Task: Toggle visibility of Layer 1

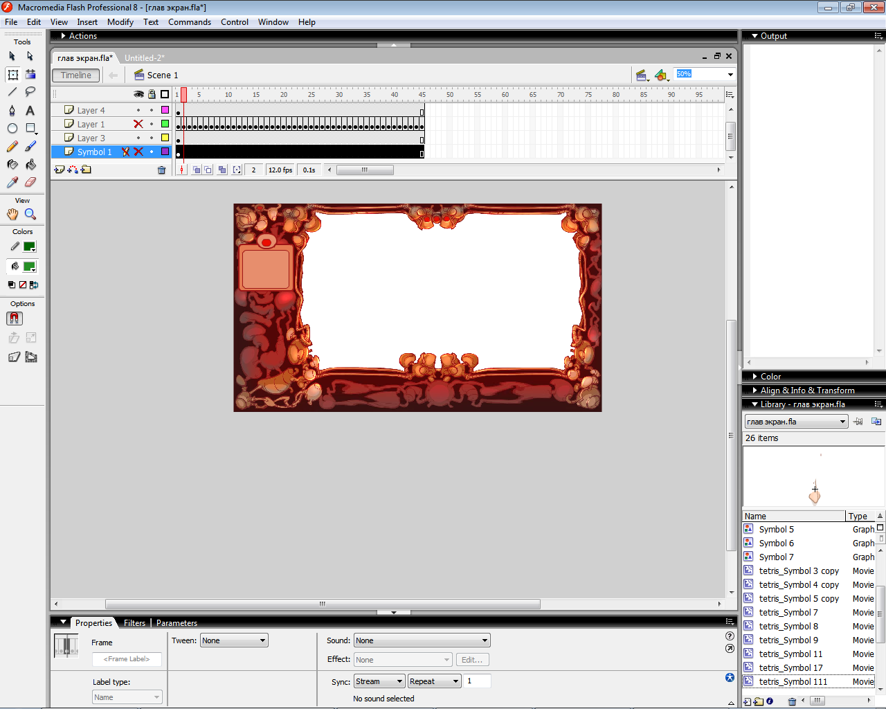Action: [138, 124]
